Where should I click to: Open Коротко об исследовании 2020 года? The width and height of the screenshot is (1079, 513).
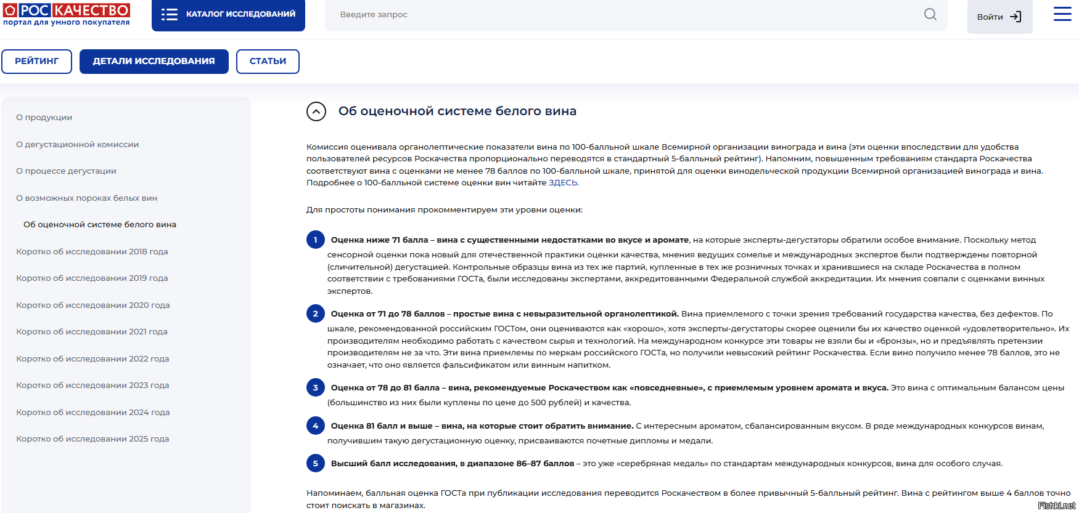click(93, 305)
